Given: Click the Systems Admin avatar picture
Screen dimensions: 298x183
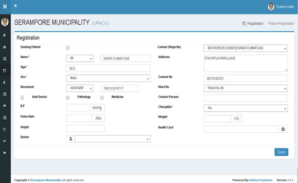Looking at the screenshot, I should click(x=271, y=7).
